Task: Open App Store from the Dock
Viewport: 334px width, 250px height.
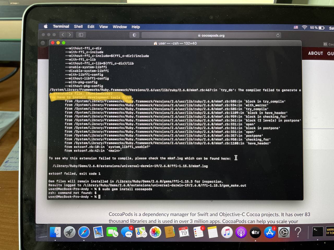Action: (x=270, y=232)
